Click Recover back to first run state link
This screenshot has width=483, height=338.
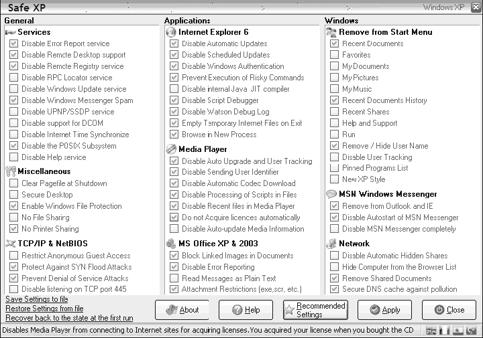[x=69, y=318]
